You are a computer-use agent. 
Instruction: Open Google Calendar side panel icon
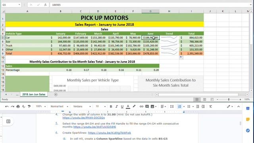point(248,108)
